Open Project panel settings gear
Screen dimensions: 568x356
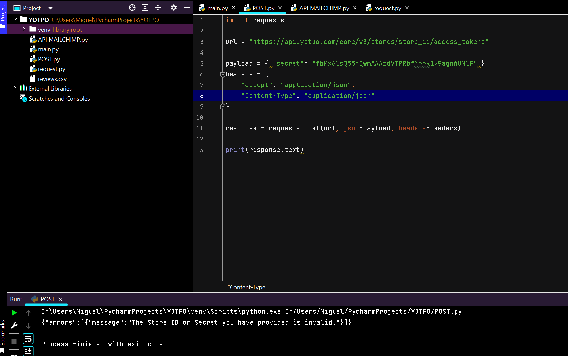174,8
